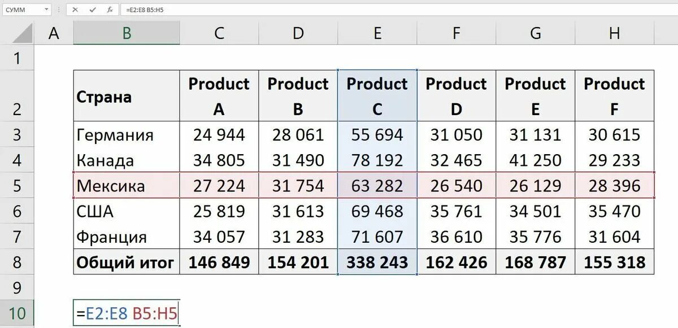
Task: Select column G header
Action: click(x=536, y=34)
